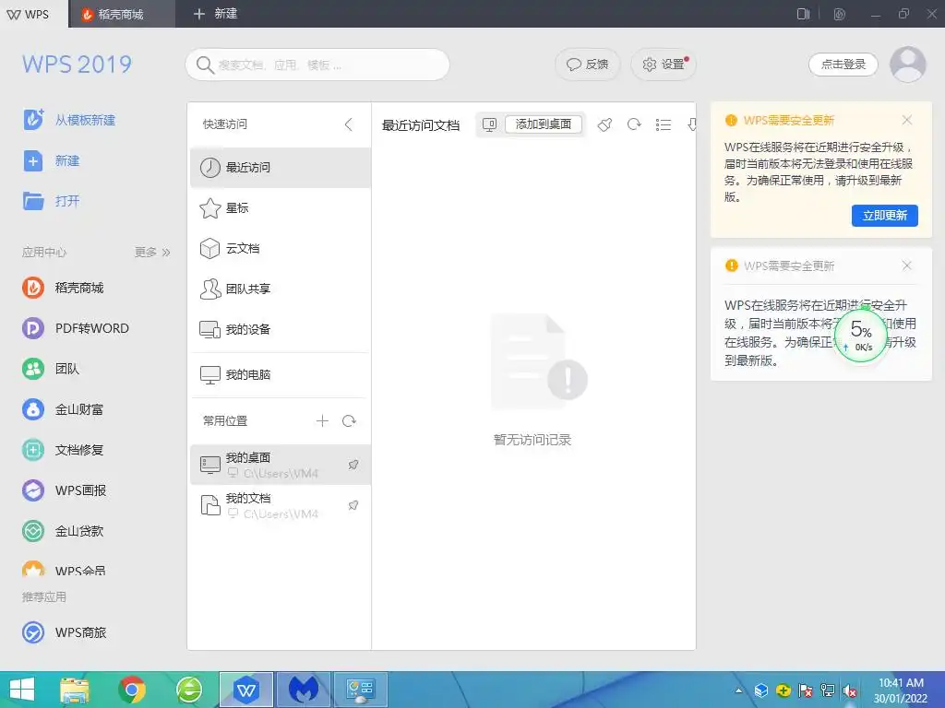Click the 反馈 button
945x708 pixels.
click(588, 65)
